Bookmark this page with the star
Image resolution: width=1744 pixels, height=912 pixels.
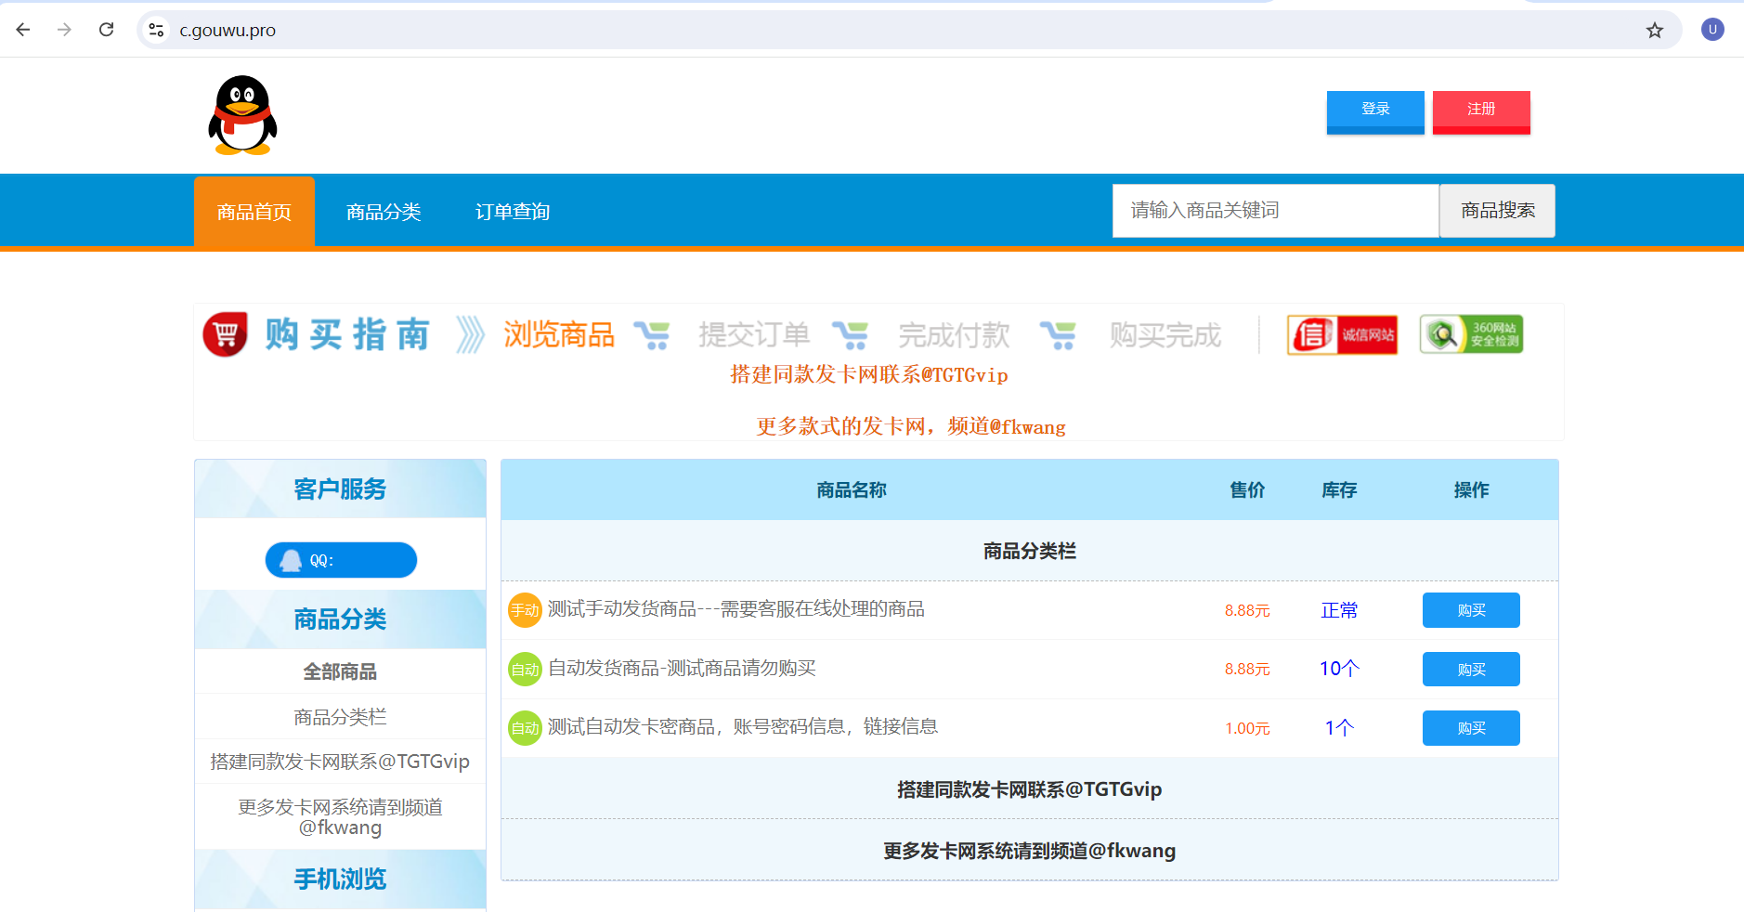pos(1655,30)
